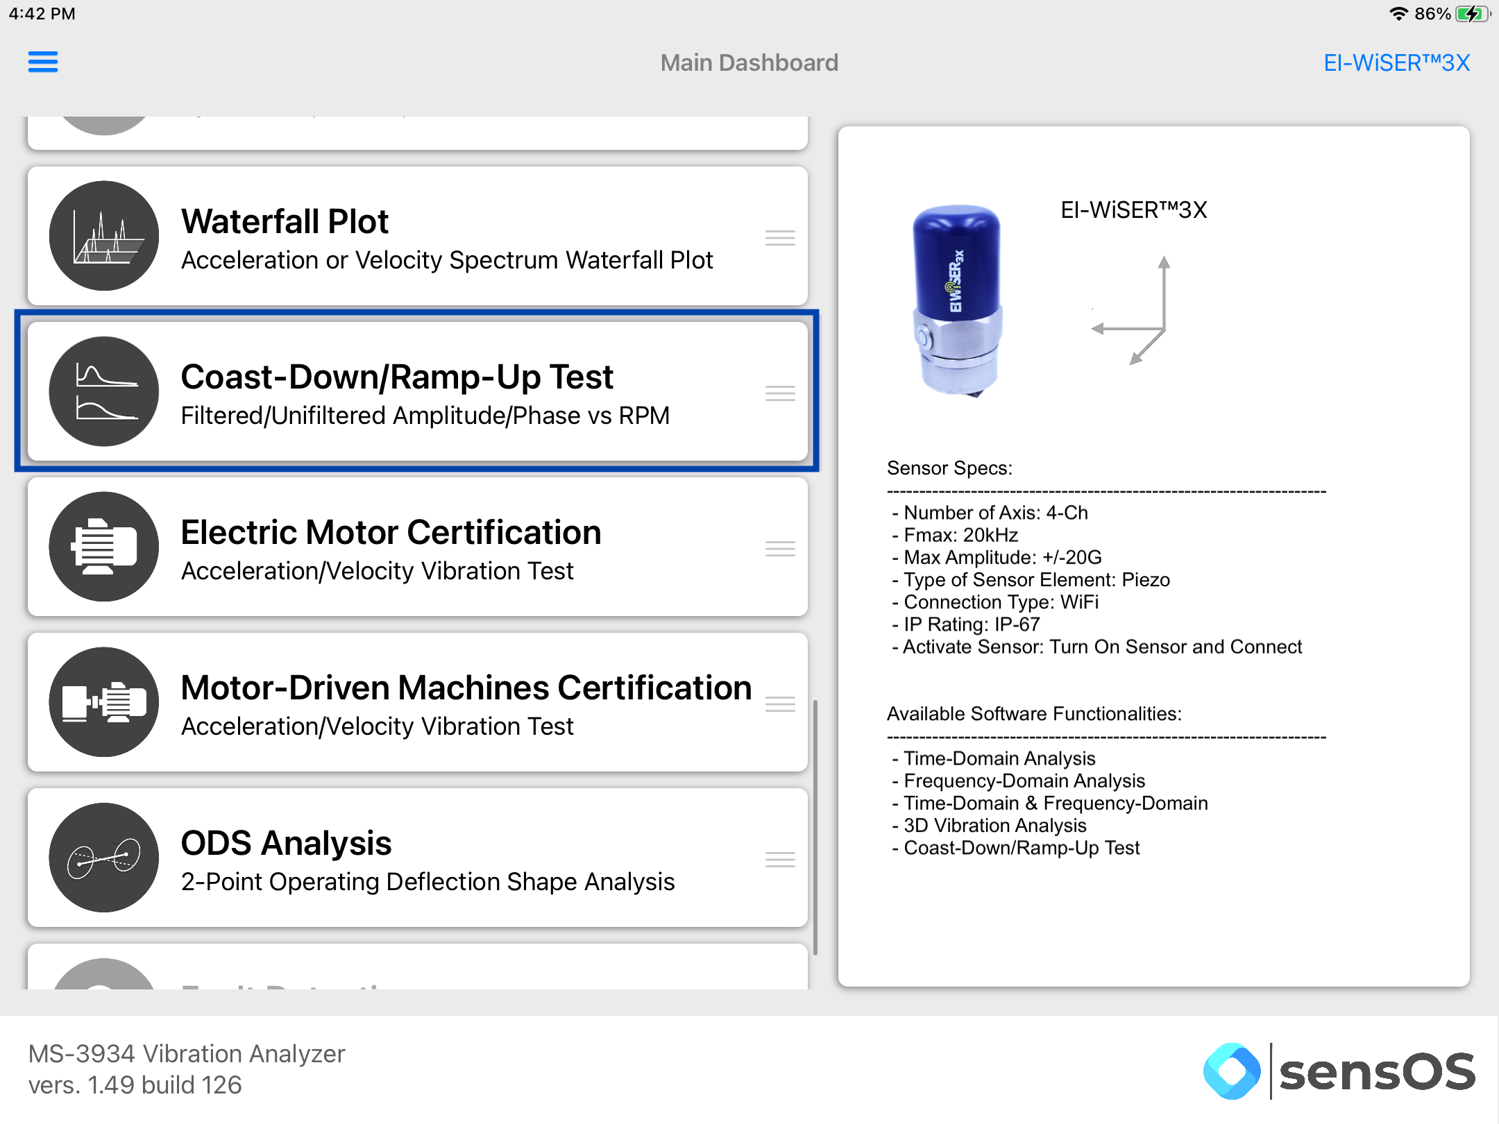Click 'Time-Domain & Frequency-Domain' line

point(1051,803)
